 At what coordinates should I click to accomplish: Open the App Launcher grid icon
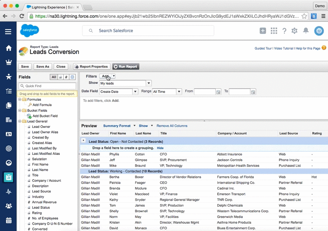pyautogui.click(x=274, y=31)
